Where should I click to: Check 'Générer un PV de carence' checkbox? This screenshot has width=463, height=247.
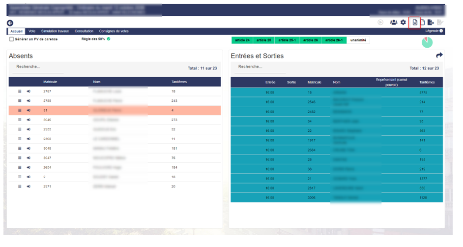tap(12, 39)
